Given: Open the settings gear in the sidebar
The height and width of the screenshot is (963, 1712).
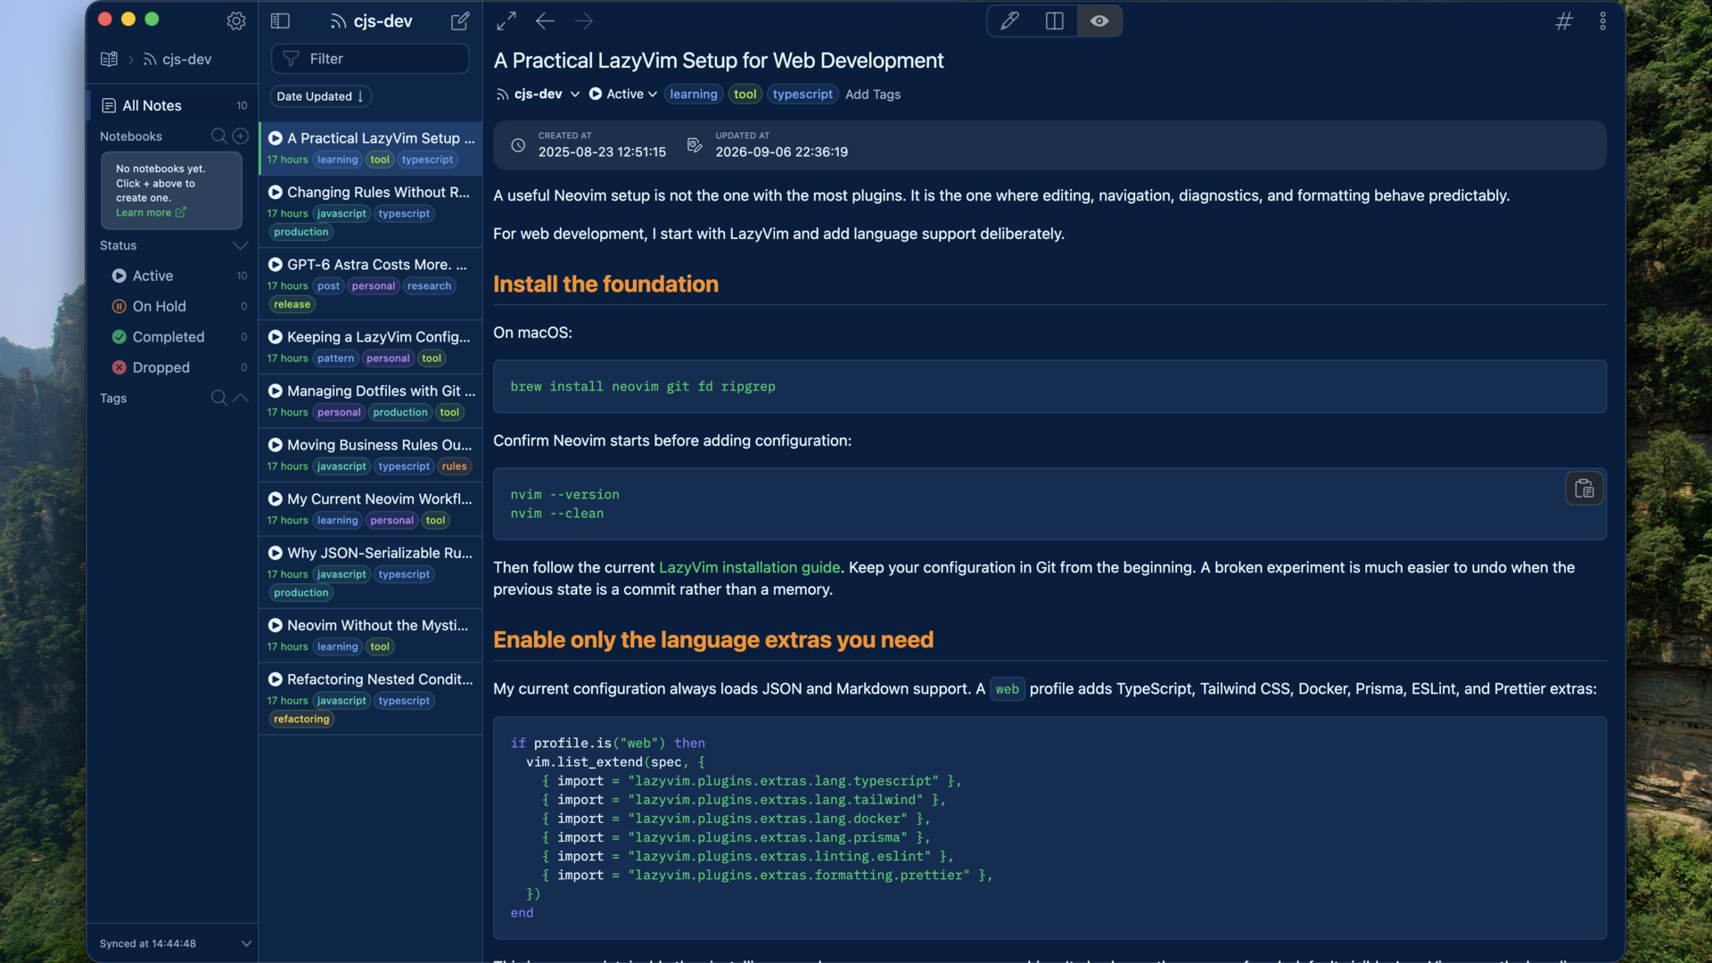Looking at the screenshot, I should tap(235, 21).
